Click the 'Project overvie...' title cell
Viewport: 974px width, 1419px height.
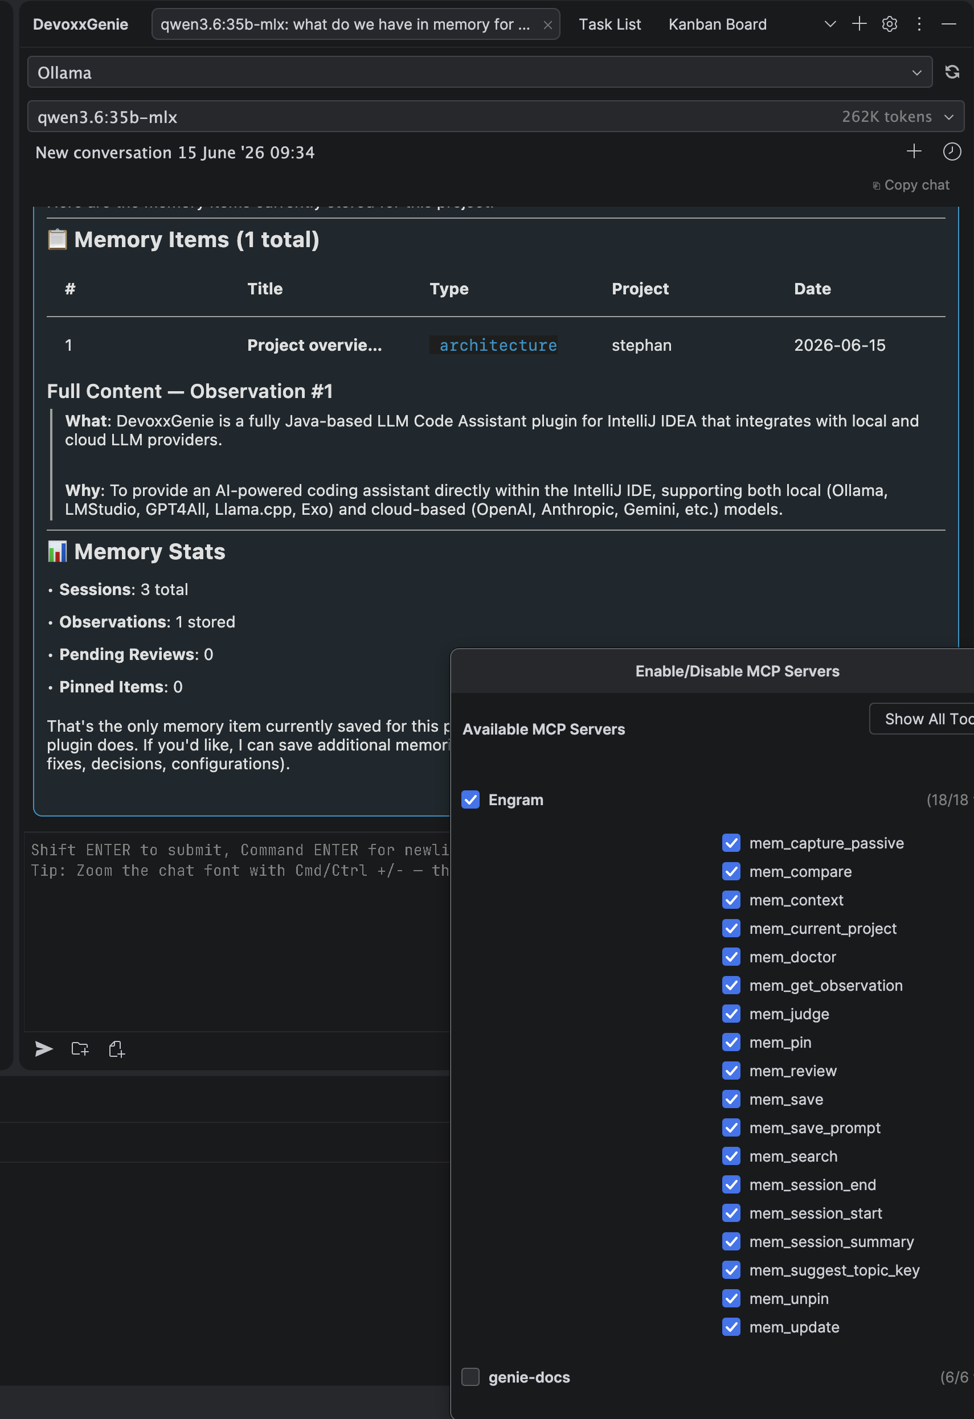[x=314, y=345]
